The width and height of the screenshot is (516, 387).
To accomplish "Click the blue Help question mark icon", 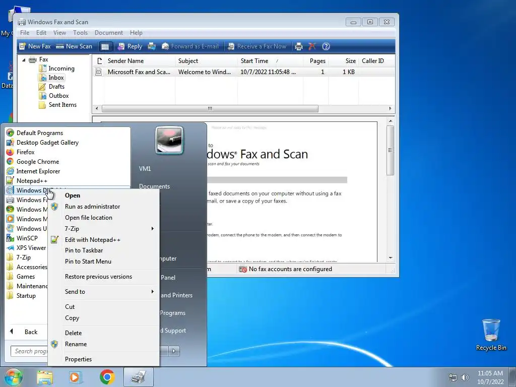I will 326,46.
